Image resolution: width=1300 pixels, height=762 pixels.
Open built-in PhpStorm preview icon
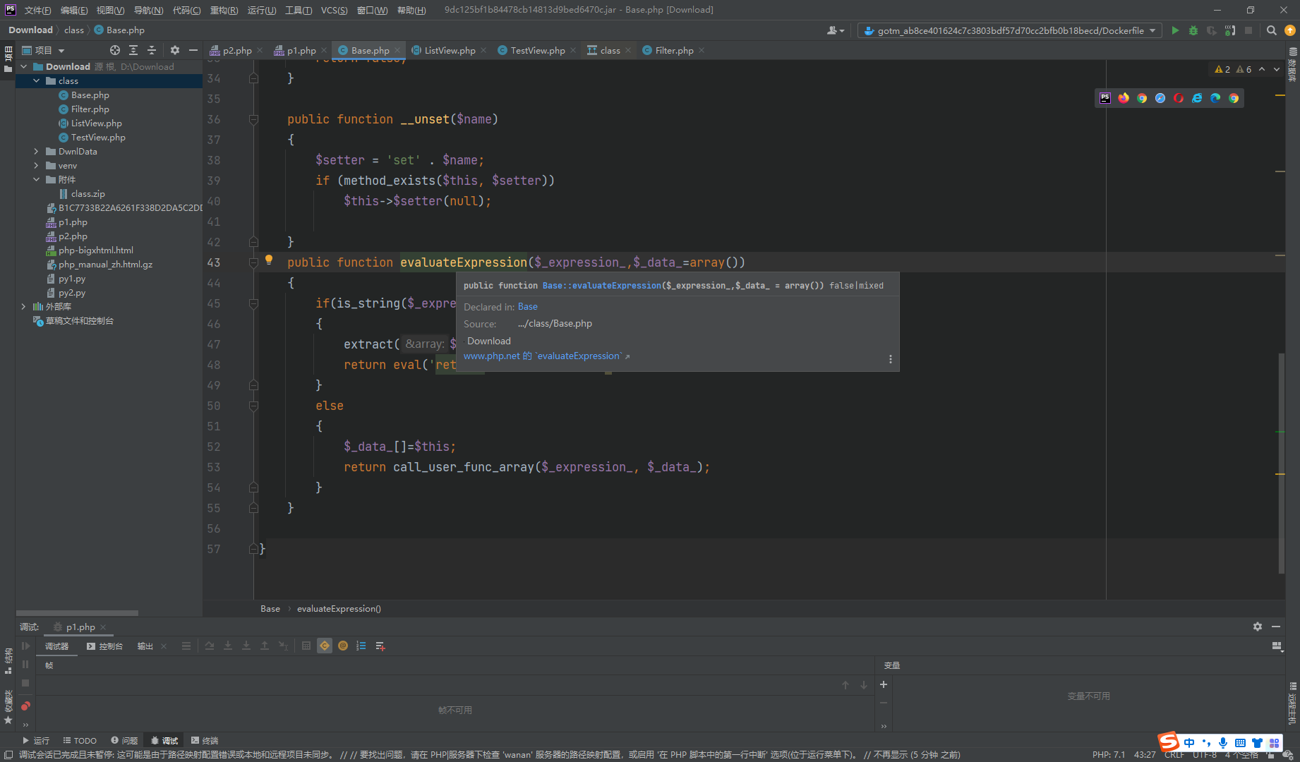(1105, 98)
